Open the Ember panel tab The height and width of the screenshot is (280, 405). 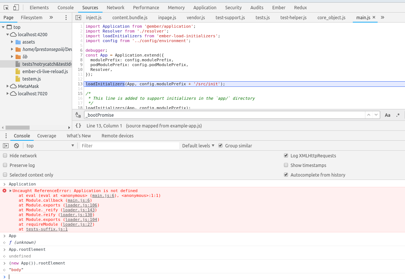point(279,8)
